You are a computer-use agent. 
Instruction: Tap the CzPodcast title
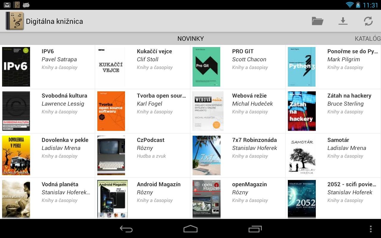tap(151, 140)
